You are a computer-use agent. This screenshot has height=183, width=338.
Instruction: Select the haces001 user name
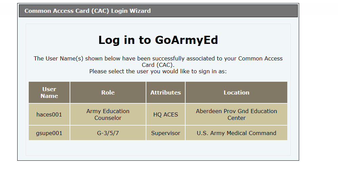click(x=49, y=114)
